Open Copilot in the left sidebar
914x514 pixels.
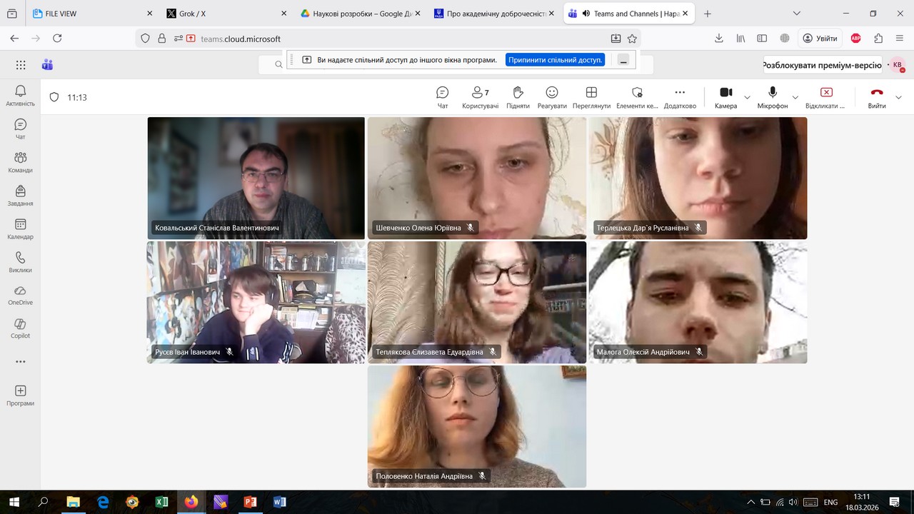(x=20, y=328)
